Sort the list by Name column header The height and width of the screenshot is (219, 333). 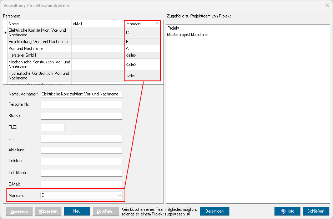39,24
